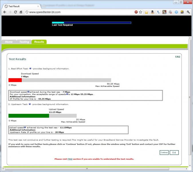This screenshot has width=193, height=172.
Task: Open the browser home page icon
Action: coord(21,12)
